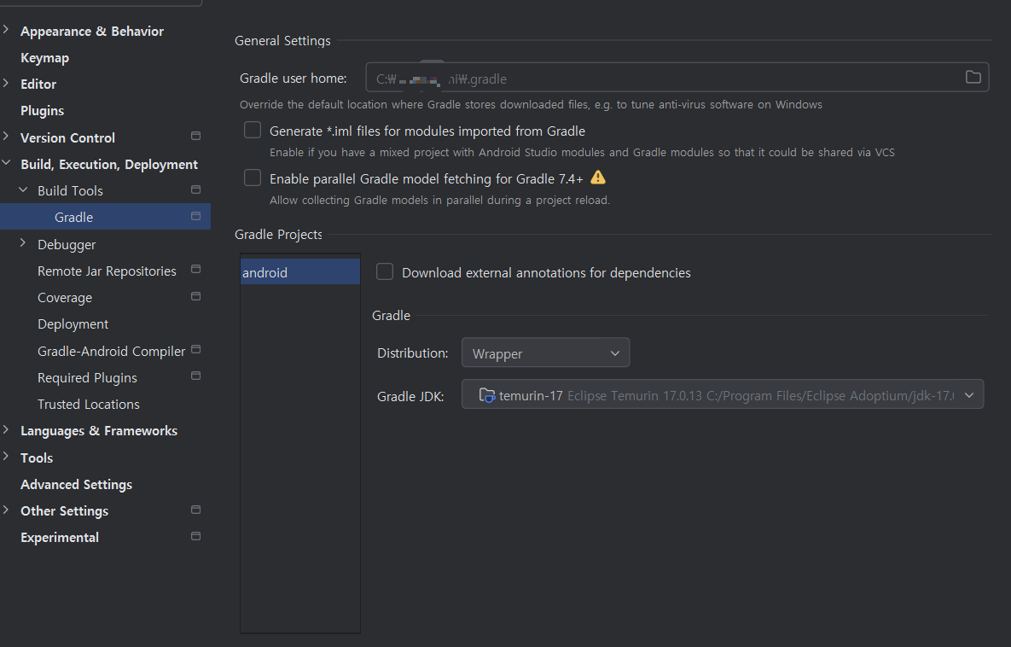Viewport: 1011px width, 647px height.
Task: Expand the Tools section
Action: (x=6, y=456)
